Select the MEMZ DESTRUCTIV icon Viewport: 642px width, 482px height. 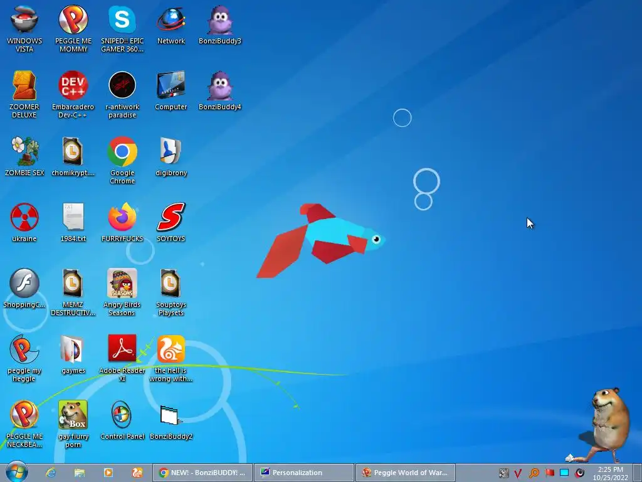[x=73, y=292]
